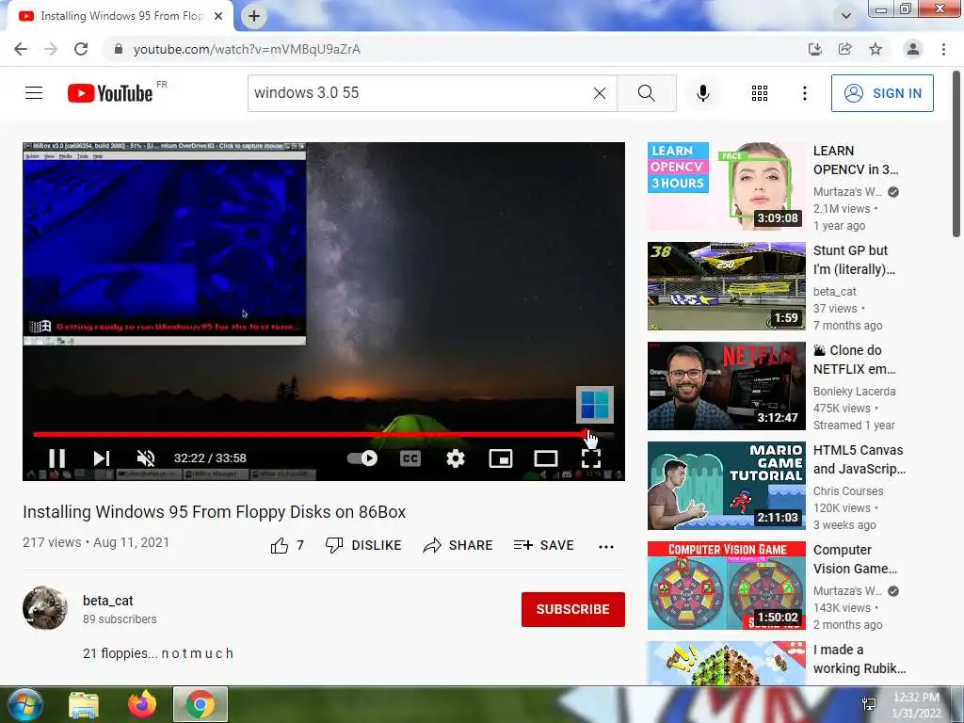Screen dimensions: 964x723
Task: Switch to theater mode
Action: pos(546,458)
